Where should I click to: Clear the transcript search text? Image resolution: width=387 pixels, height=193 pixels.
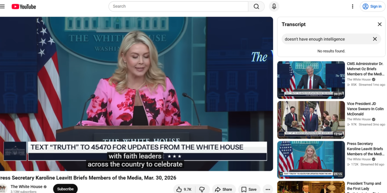coord(375,39)
